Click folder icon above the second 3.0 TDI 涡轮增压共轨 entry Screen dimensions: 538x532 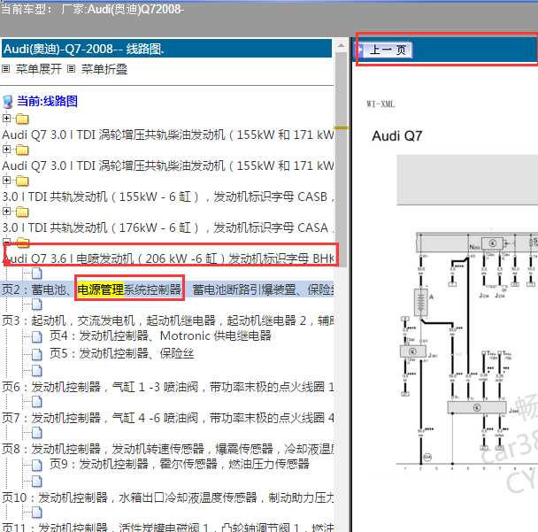22,150
